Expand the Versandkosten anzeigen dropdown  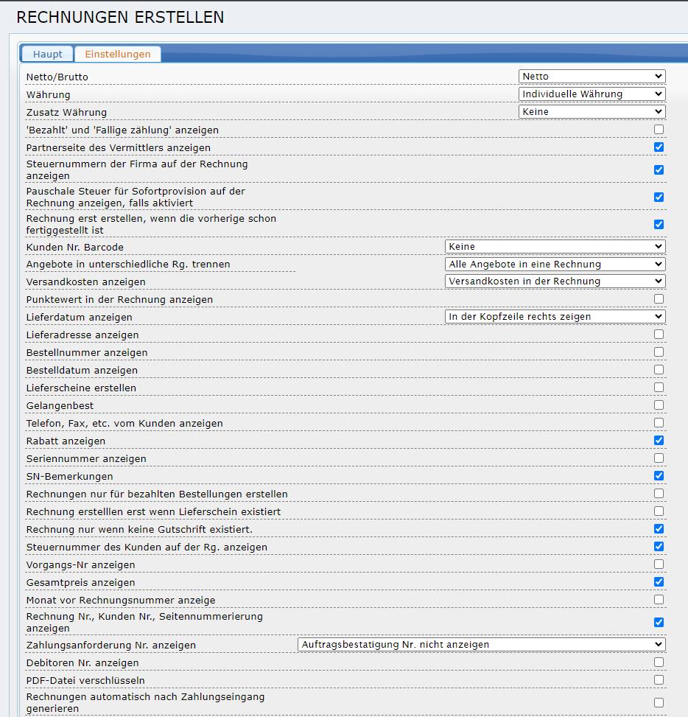click(555, 281)
